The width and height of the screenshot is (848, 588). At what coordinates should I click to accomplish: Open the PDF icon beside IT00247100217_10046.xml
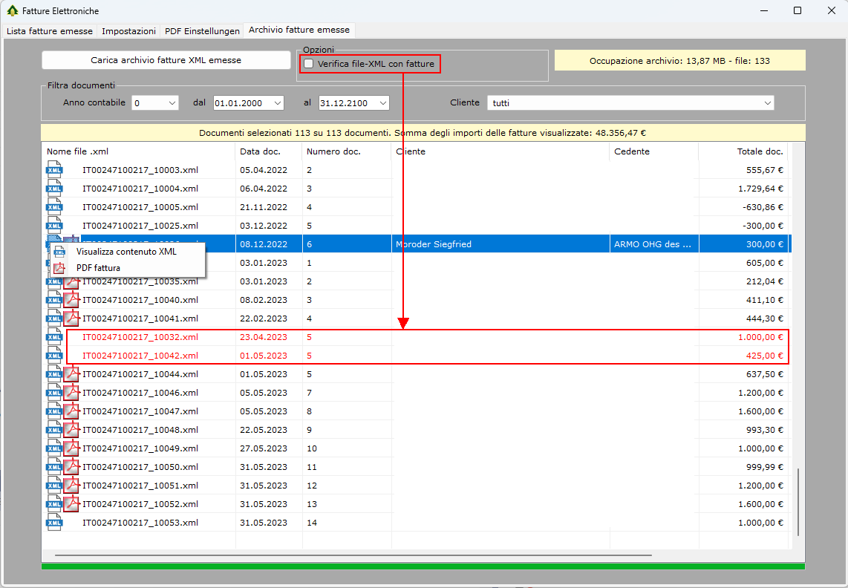coord(71,393)
